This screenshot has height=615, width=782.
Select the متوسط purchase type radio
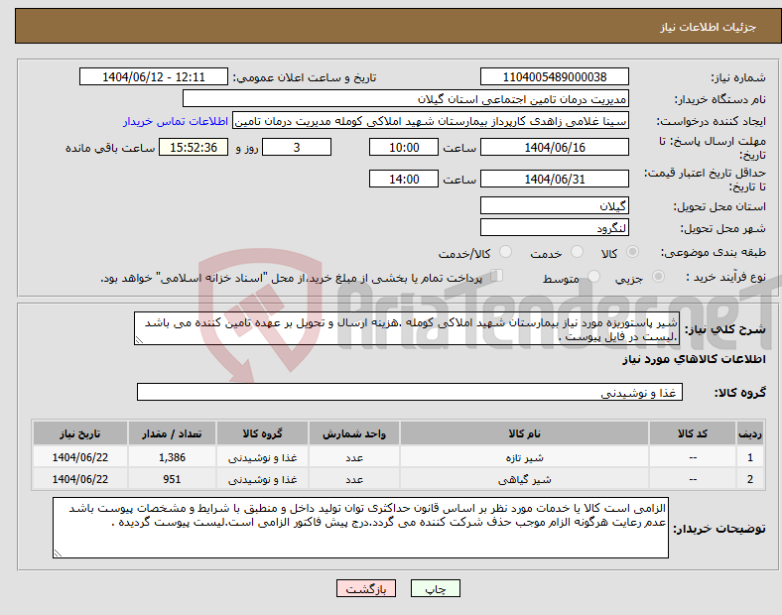(x=593, y=276)
